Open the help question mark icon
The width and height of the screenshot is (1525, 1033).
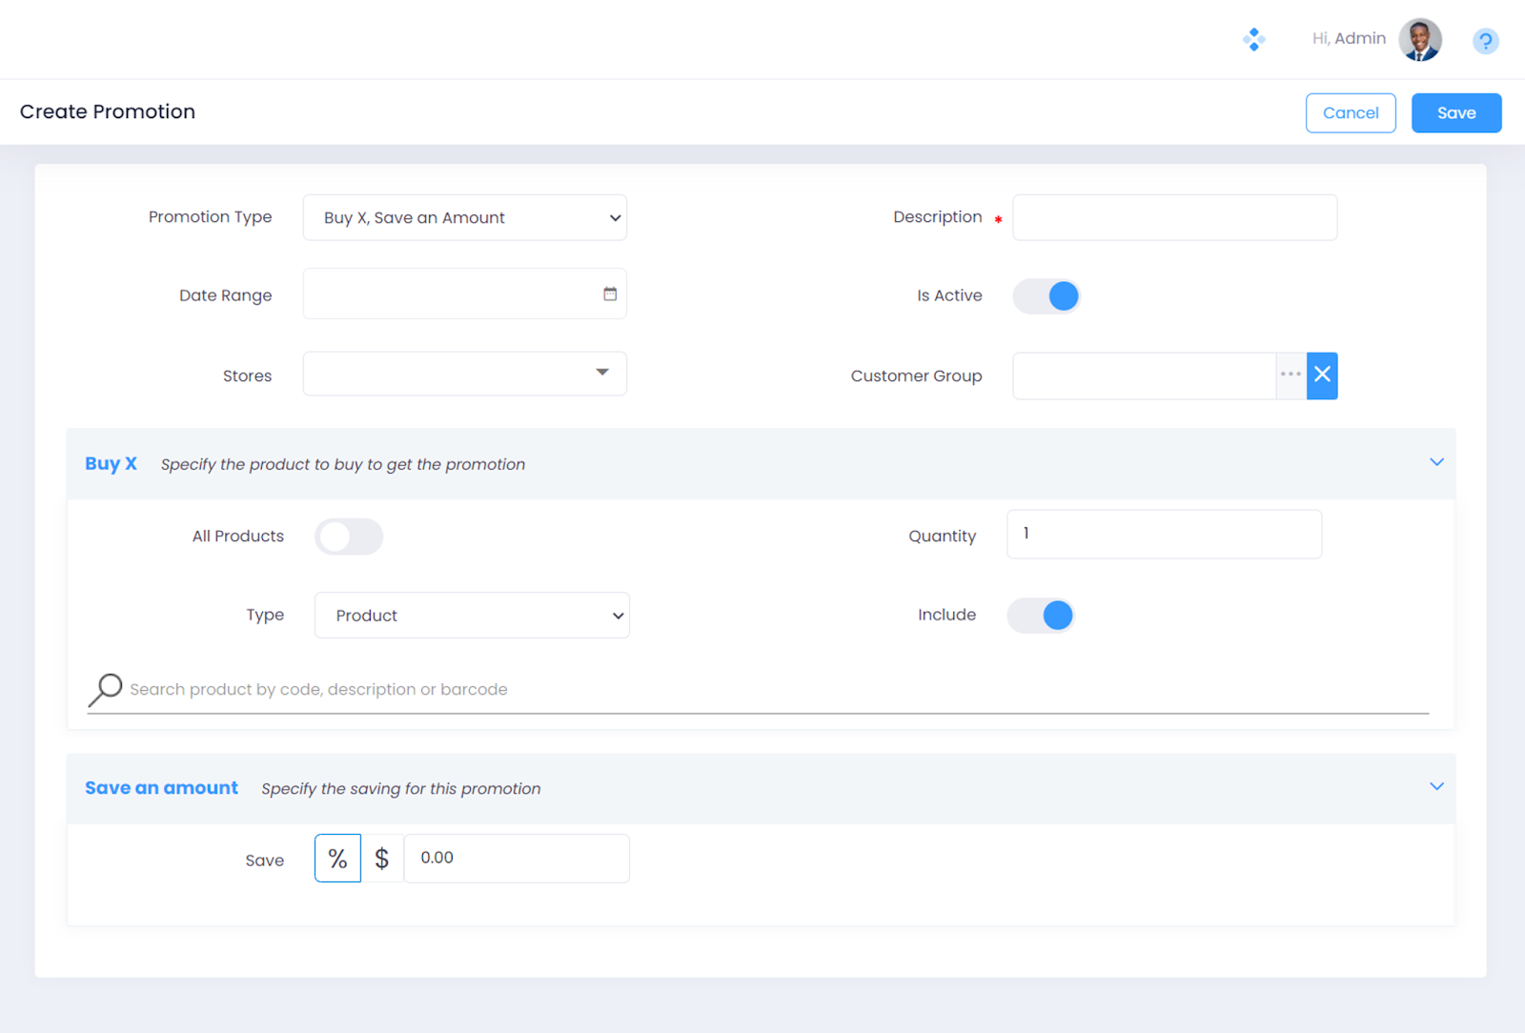[x=1485, y=41]
